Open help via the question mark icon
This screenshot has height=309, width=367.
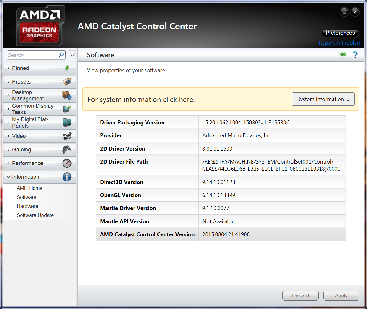pyautogui.click(x=355, y=55)
